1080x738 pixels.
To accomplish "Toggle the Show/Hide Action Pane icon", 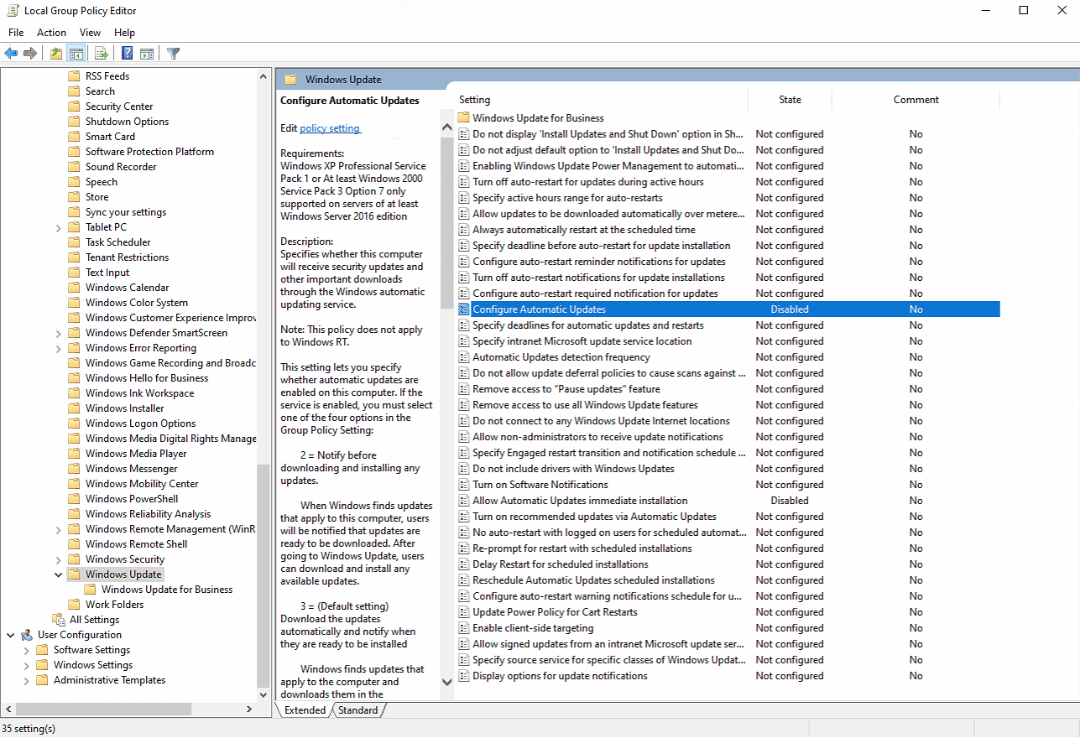I will click(x=147, y=54).
